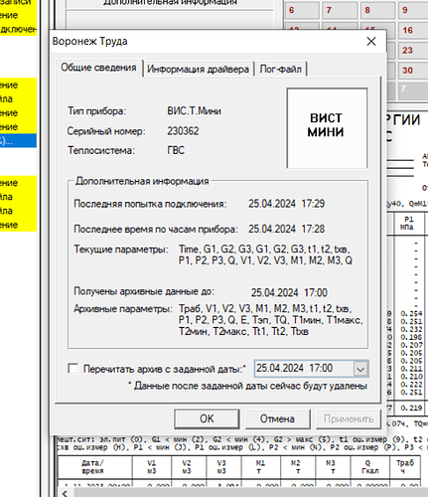Image resolution: width=428 pixels, height=497 pixels.
Task: Enable Перечитать архив с заданной даты checkbox
Action: point(72,369)
